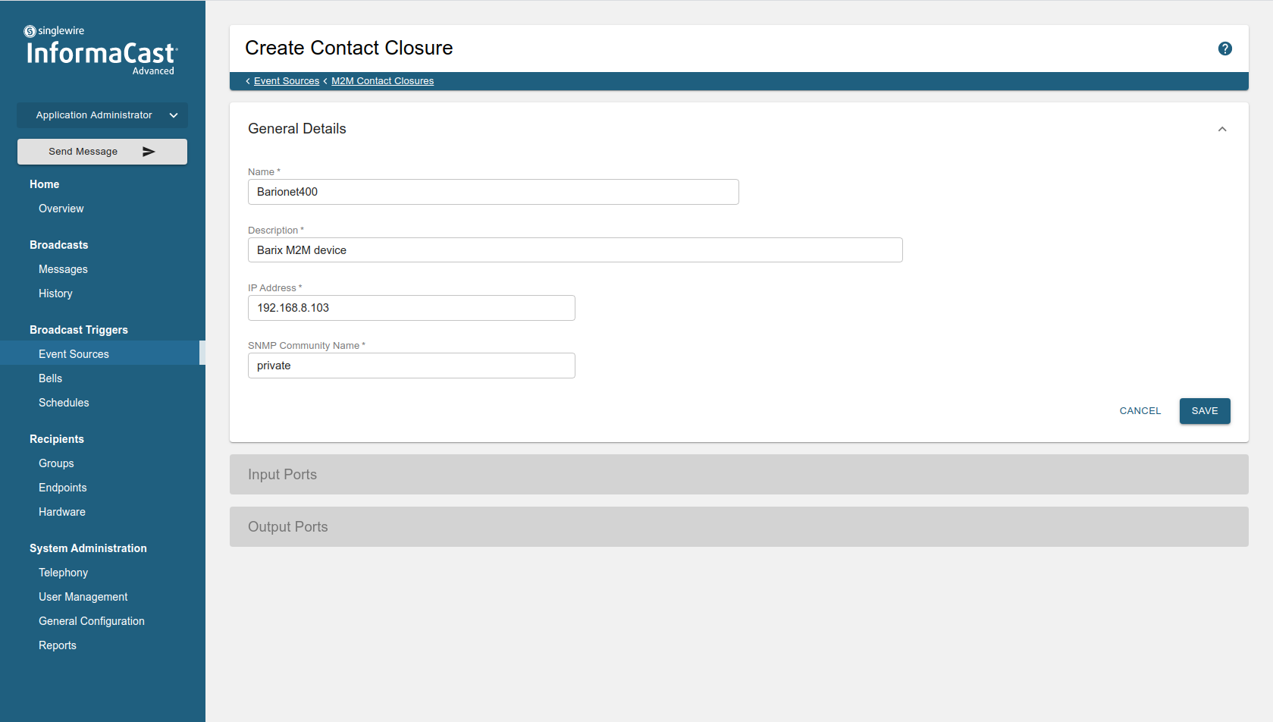The height and width of the screenshot is (722, 1273).
Task: Go to Telephony settings
Action: [x=63, y=572]
